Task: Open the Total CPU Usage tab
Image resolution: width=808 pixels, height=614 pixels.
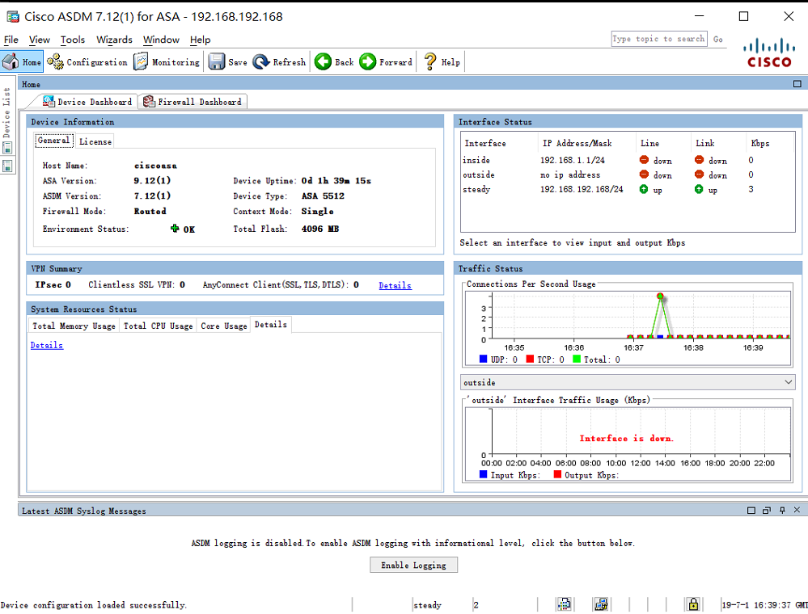Action: click(x=158, y=326)
